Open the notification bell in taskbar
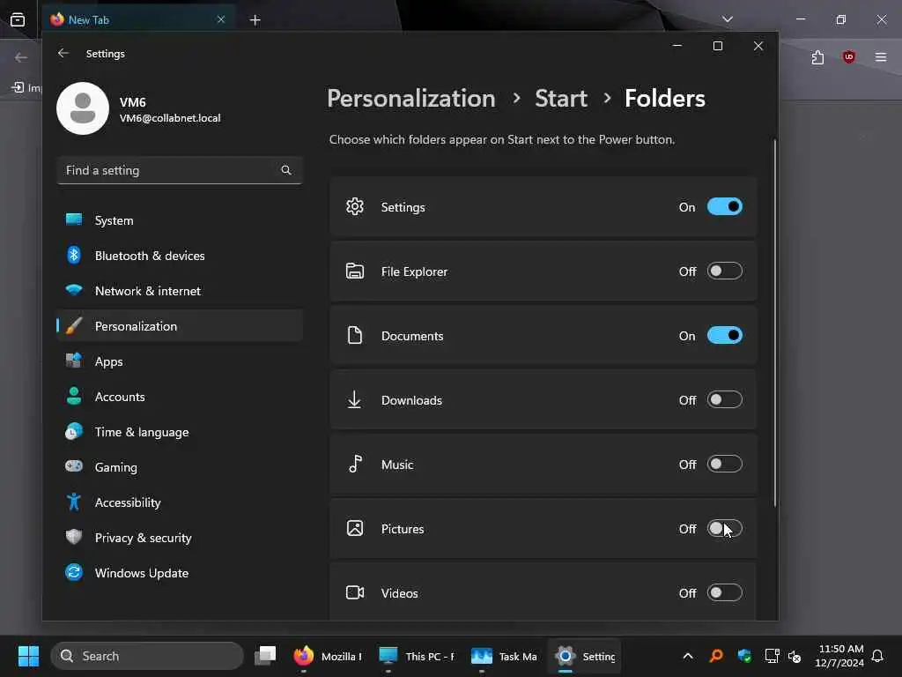Viewport: 902px width, 677px height. click(x=877, y=656)
